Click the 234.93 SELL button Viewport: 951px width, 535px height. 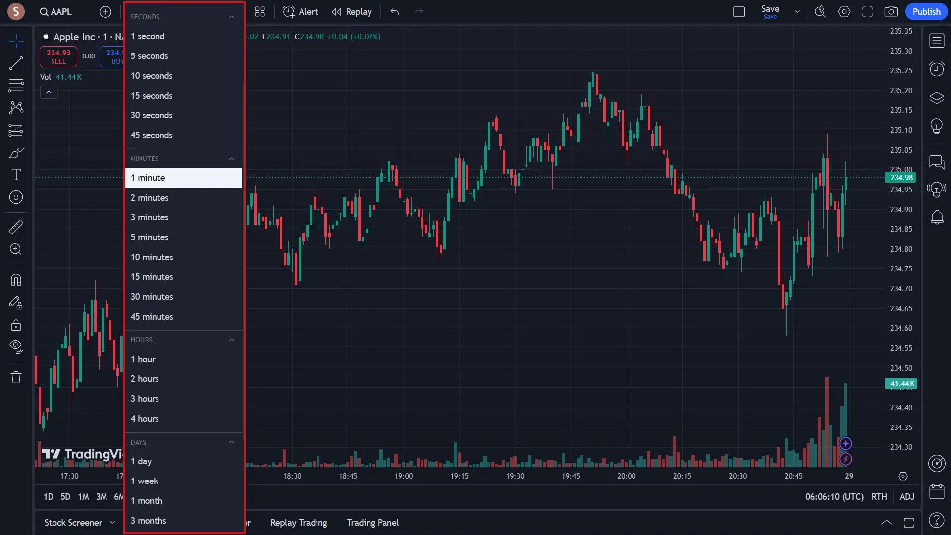pyautogui.click(x=58, y=56)
